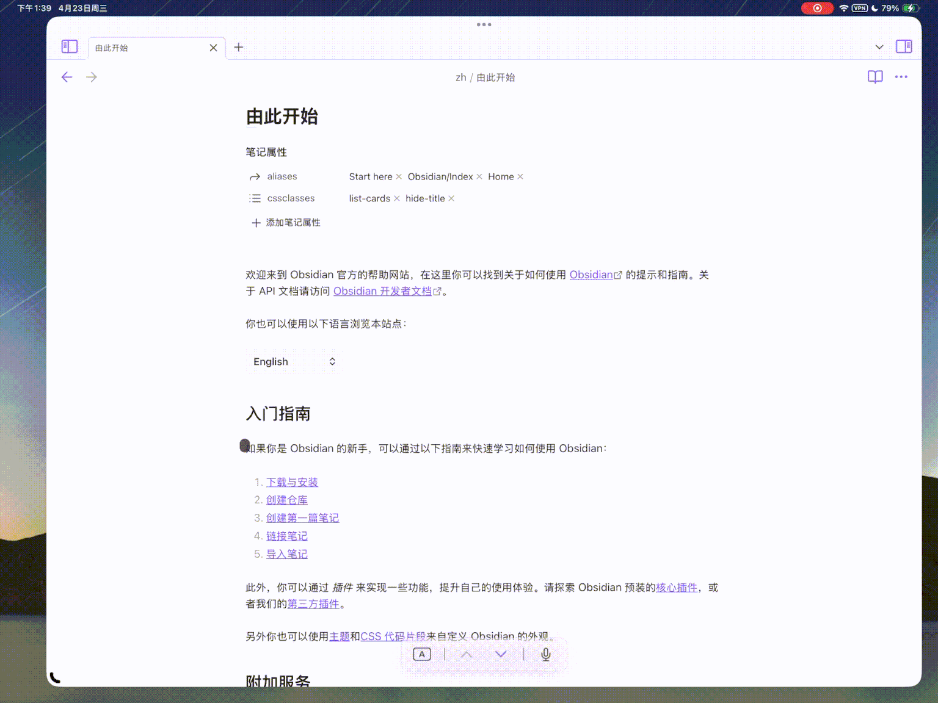Toggle the left sidebar panel
The image size is (938, 703).
[x=70, y=47]
